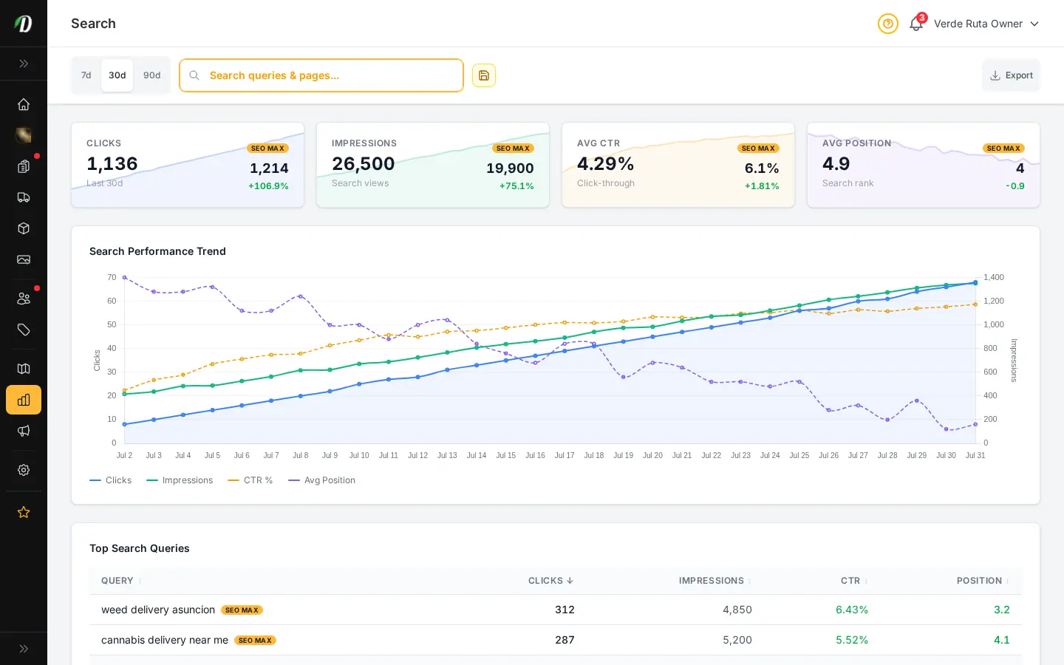Open Verde Ruta Owner account menu
This screenshot has height=665, width=1064.
click(986, 24)
